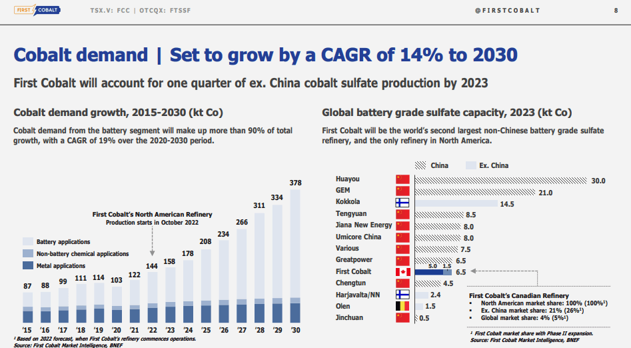The width and height of the screenshot is (631, 348).
Task: Click 'First Cobalt's Canadian Refinery' heading
Action: point(519,295)
